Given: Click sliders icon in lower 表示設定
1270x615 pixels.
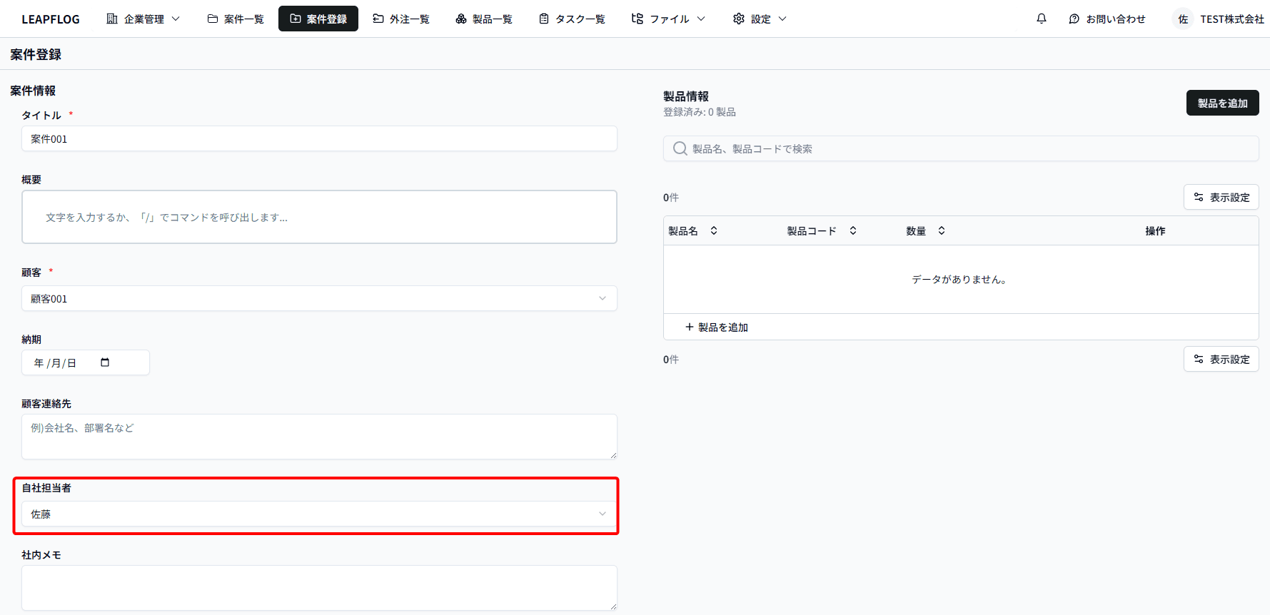Looking at the screenshot, I should 1199,359.
